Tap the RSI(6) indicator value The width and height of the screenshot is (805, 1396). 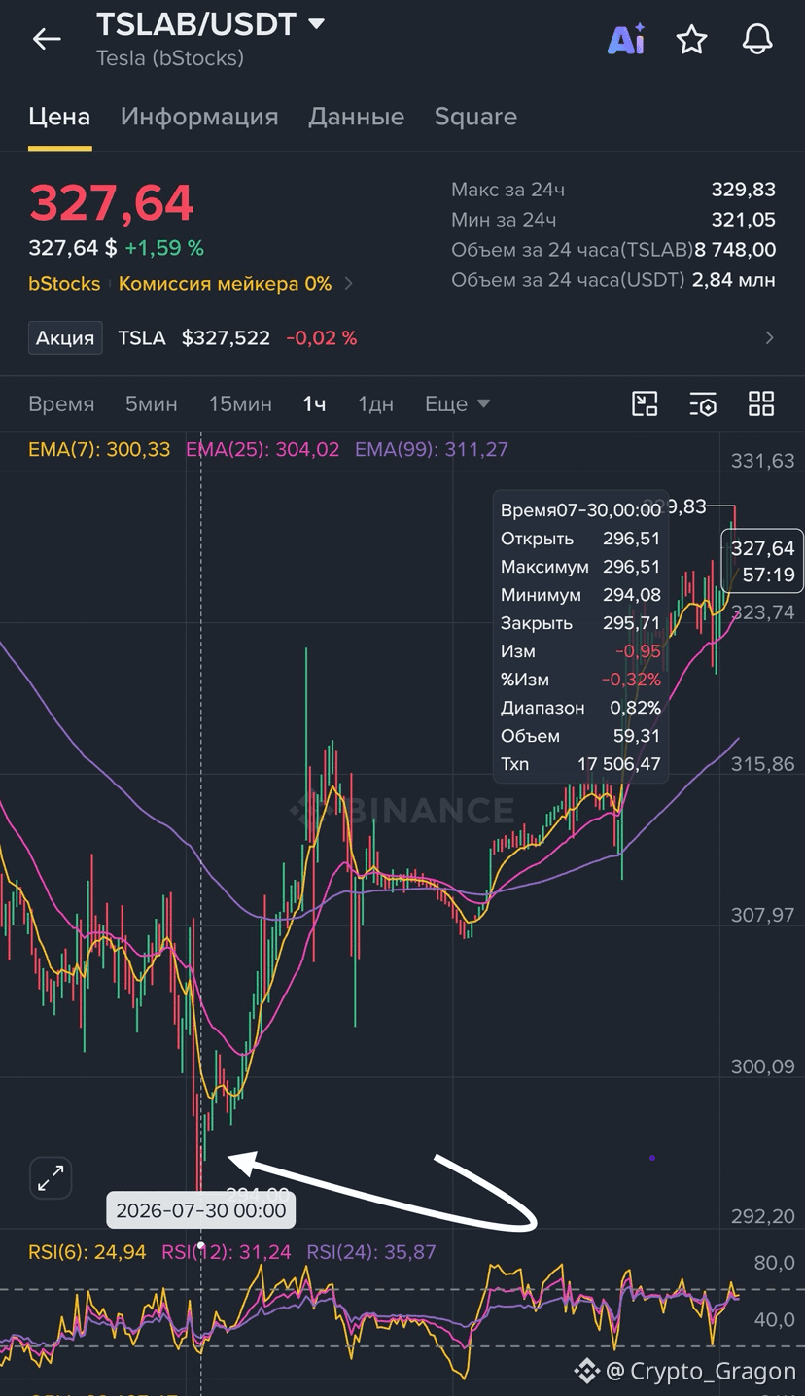click(x=87, y=1252)
